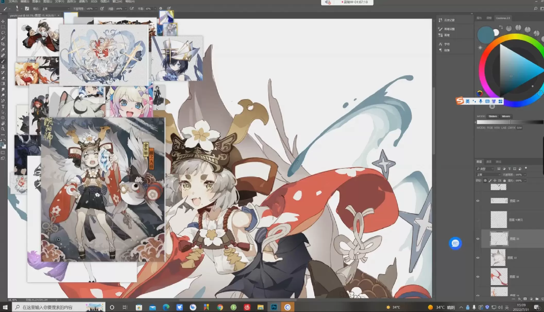Select the HSV slider mode
This screenshot has width=544, height=312.
(497, 128)
